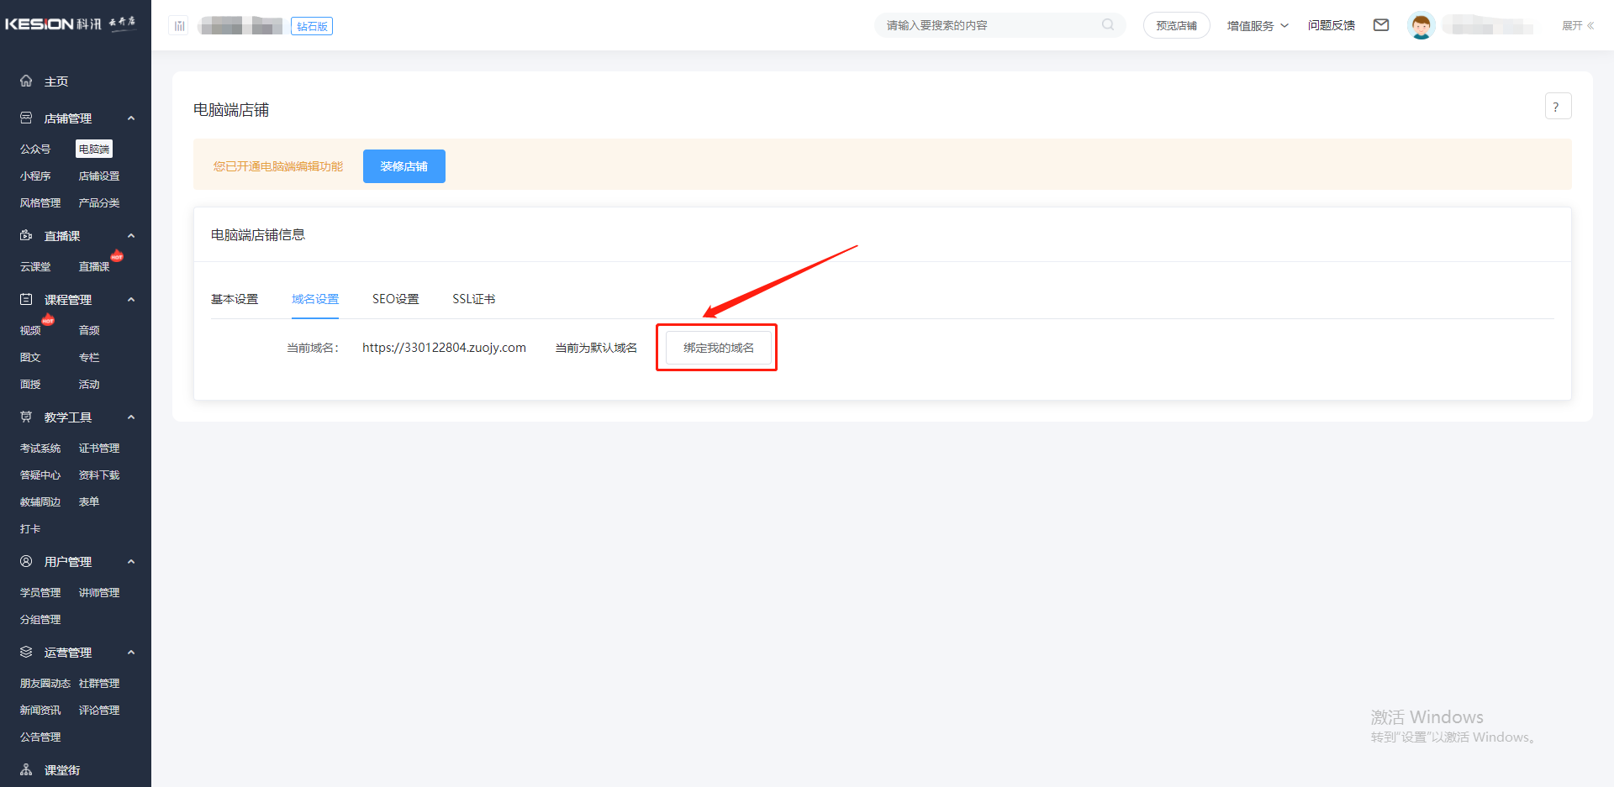Viewport: 1614px width, 787px height.
Task: Collapse the 教学工具 sidebar section
Action: coord(131,417)
